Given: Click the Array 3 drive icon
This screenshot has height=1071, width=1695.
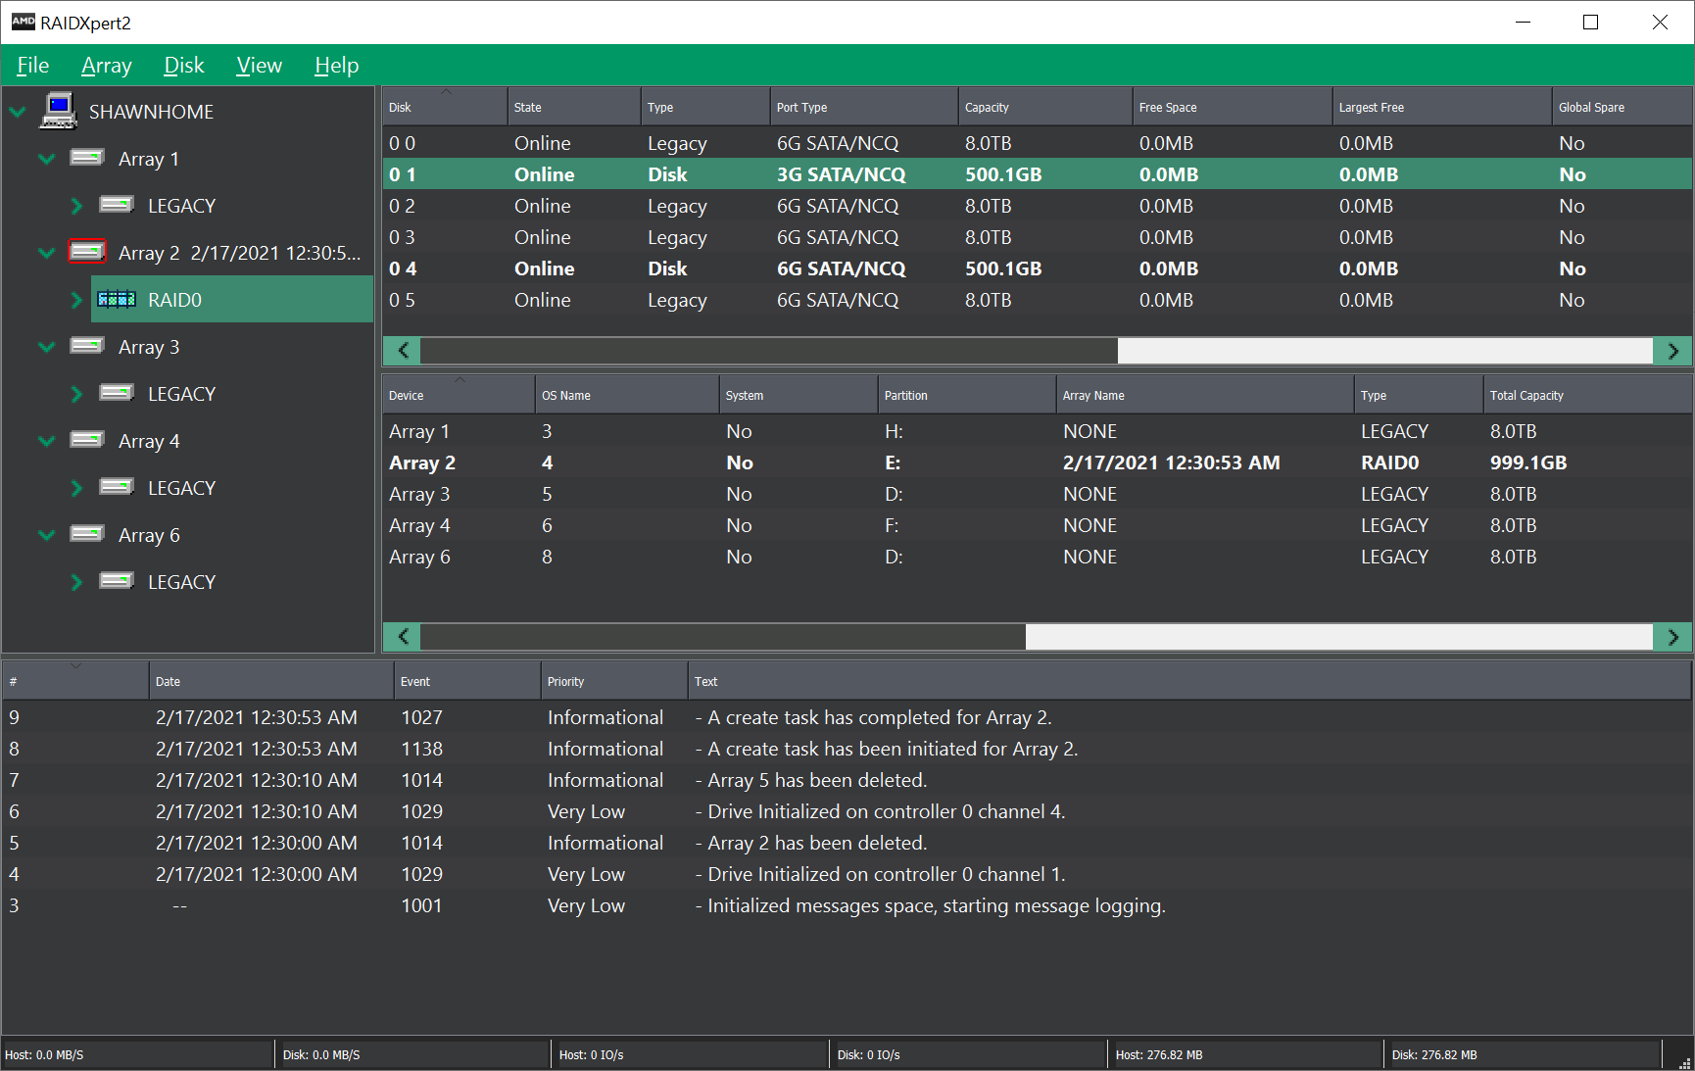Looking at the screenshot, I should pyautogui.click(x=87, y=346).
